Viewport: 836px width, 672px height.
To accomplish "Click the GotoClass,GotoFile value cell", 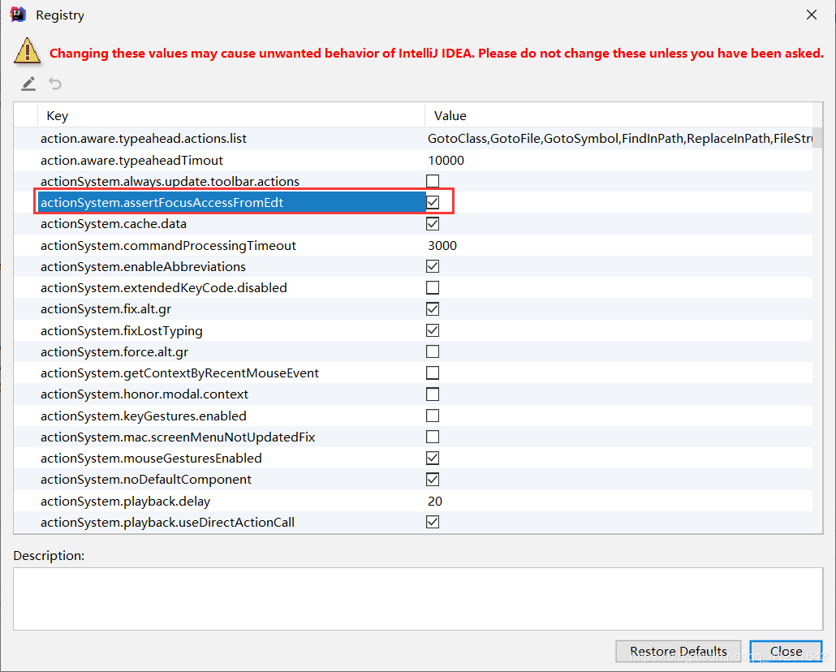I will coord(619,139).
